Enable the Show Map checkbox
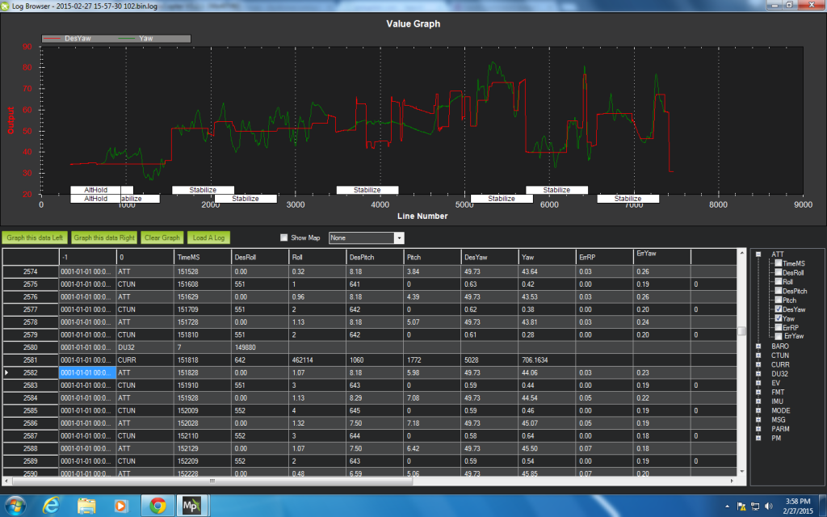The height and width of the screenshot is (517, 827). pos(283,238)
